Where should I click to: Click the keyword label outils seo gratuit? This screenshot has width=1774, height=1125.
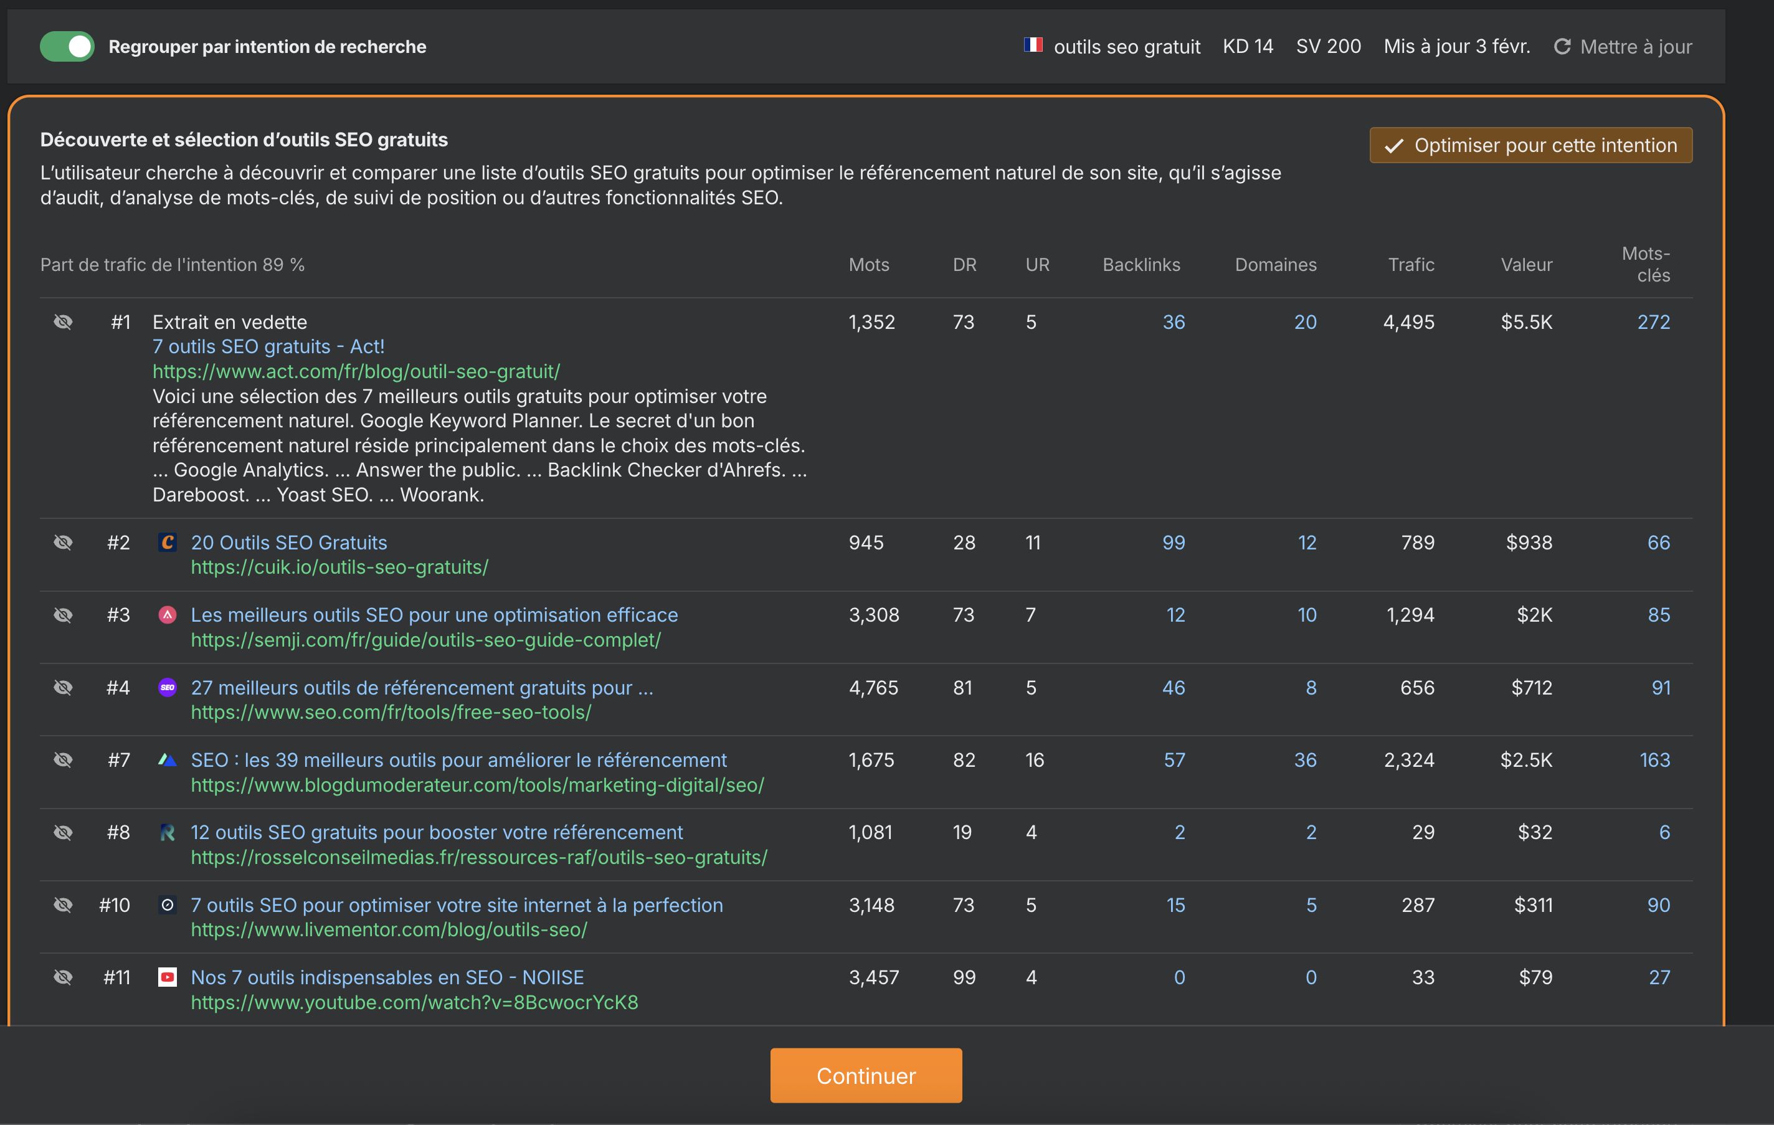click(1127, 45)
